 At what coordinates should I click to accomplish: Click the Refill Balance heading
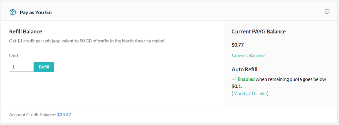point(26,31)
